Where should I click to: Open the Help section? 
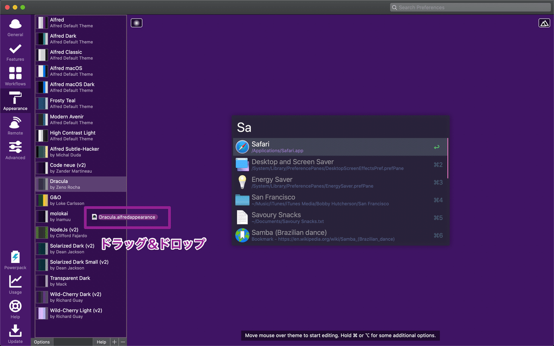pos(15,309)
